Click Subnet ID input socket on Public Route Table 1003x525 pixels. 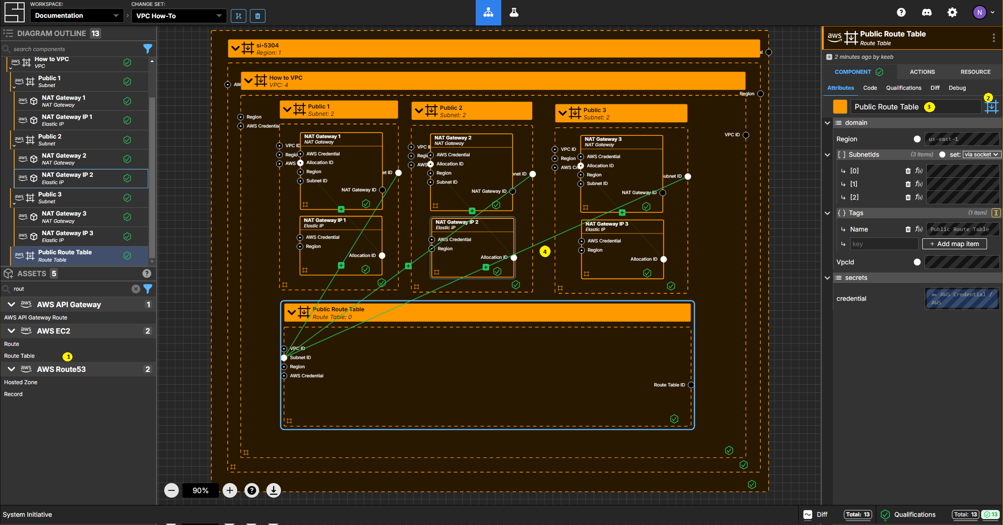(x=284, y=358)
